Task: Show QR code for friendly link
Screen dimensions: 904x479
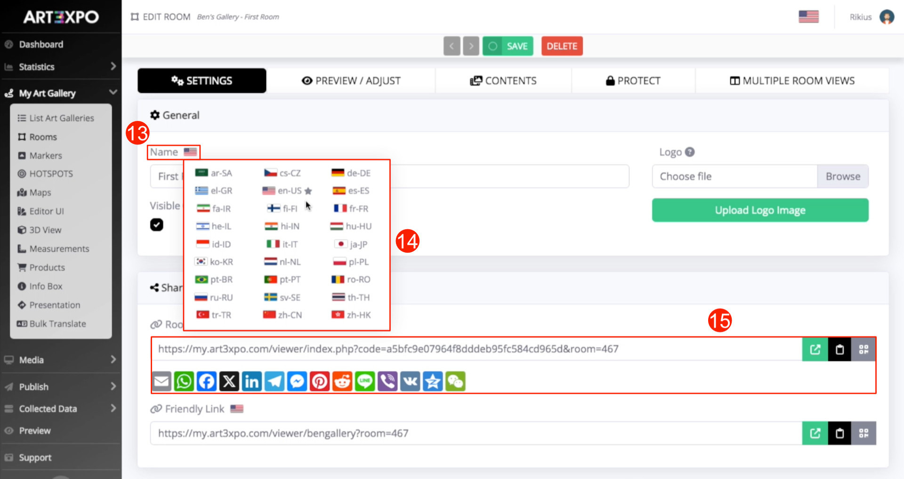Action: (864, 433)
